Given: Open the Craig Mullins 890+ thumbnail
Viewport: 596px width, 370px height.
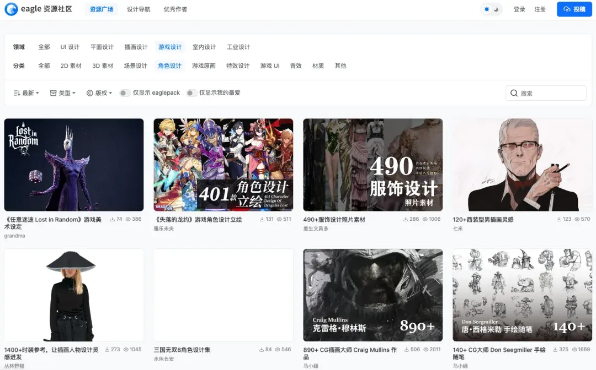Looking at the screenshot, I should coord(373,295).
